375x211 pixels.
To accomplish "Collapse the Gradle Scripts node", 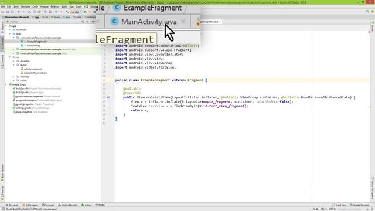I will (6, 84).
